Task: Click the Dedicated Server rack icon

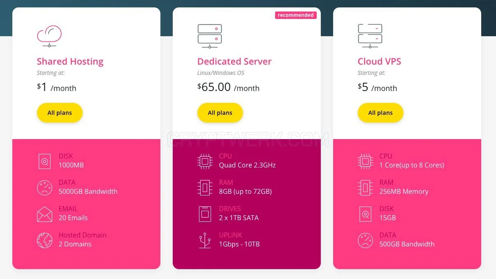Action: 210,36
